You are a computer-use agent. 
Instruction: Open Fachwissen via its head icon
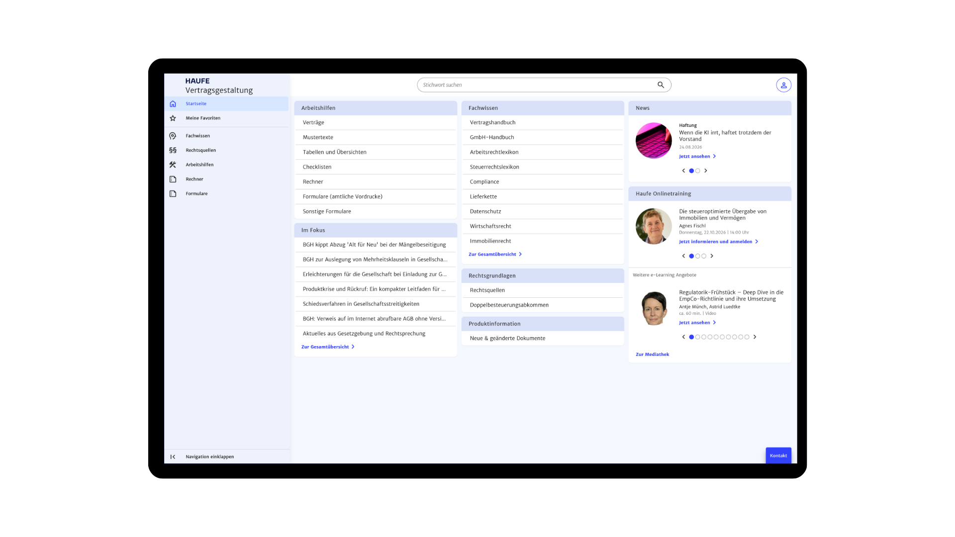(173, 136)
